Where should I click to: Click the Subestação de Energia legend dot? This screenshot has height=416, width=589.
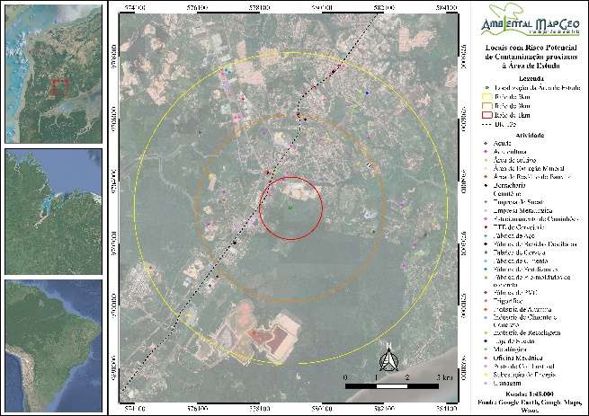pos(486,373)
